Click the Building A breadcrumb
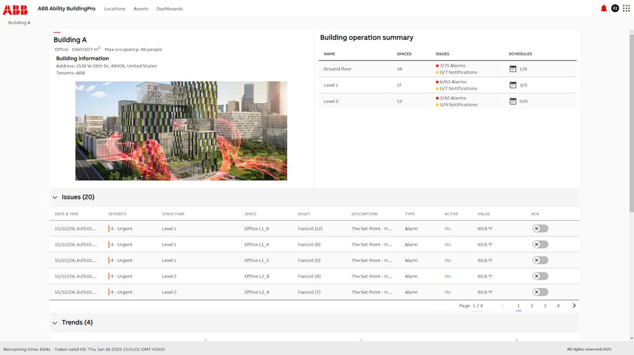Screen dimensions: 634x355 coord(19,22)
